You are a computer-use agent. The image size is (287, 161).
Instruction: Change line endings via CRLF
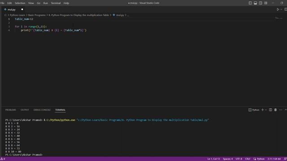pyautogui.click(x=248, y=159)
